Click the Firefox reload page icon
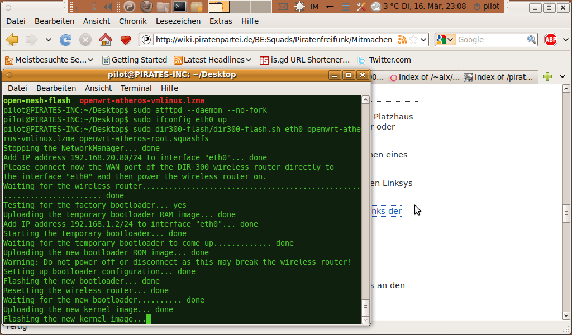This screenshot has width=572, height=335. 66,40
